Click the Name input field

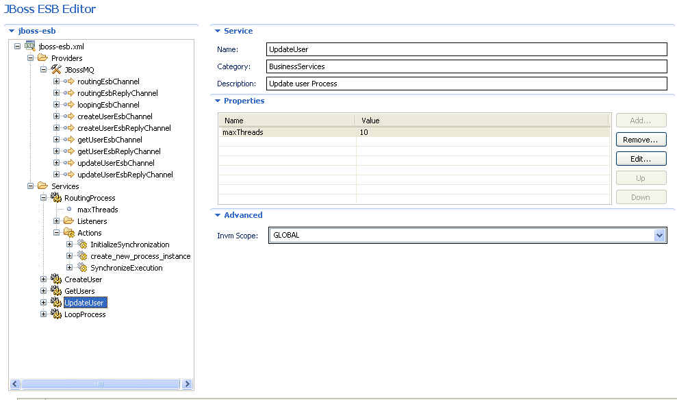click(411, 49)
